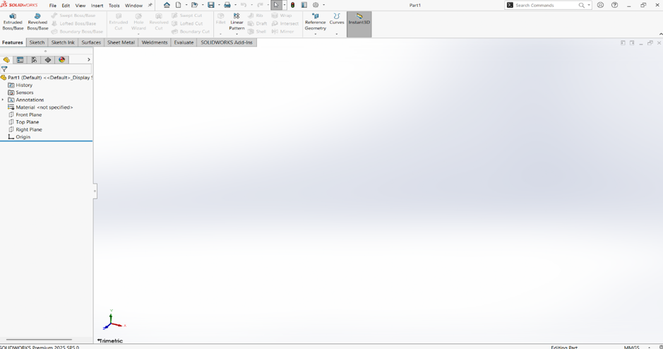Click the SOLIDWORKS logo
Screen dimensions: 663x349
19,5
